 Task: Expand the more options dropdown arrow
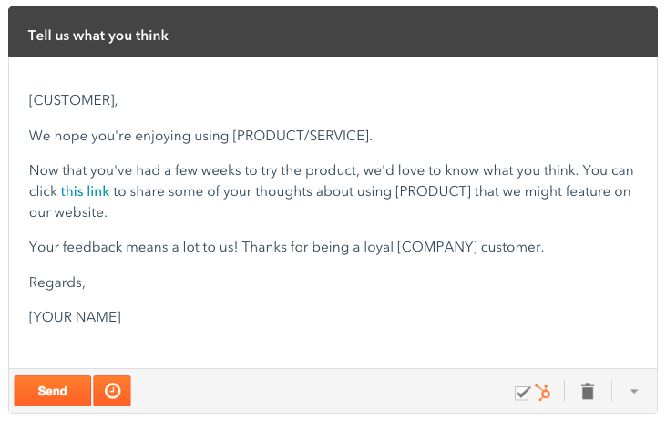[634, 392]
